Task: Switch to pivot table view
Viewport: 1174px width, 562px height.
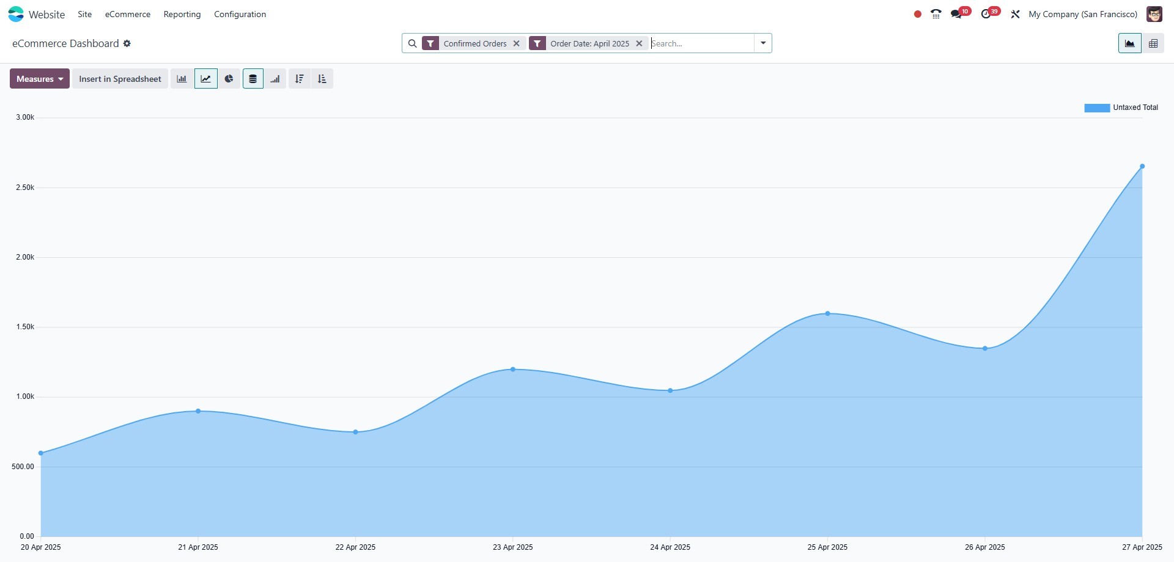Action: coord(1153,43)
